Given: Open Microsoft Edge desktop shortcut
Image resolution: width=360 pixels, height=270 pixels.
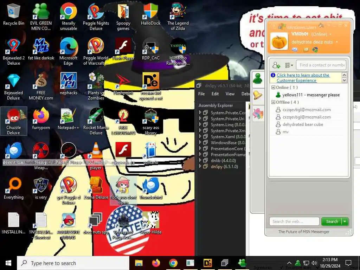Looking at the screenshot, I should [x=69, y=52].
